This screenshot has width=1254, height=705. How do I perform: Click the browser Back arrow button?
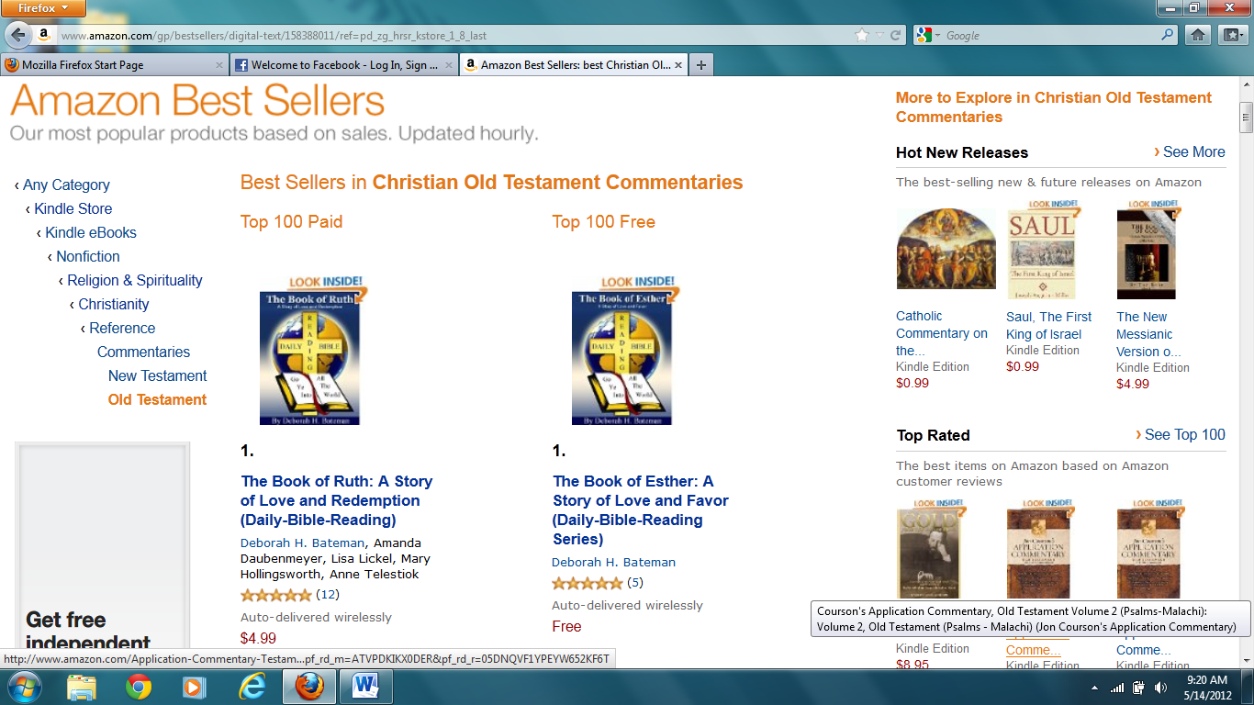(17, 35)
